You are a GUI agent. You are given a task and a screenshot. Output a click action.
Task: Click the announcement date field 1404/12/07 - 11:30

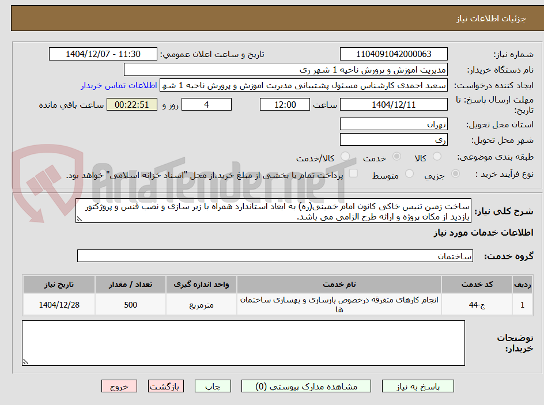pos(103,54)
